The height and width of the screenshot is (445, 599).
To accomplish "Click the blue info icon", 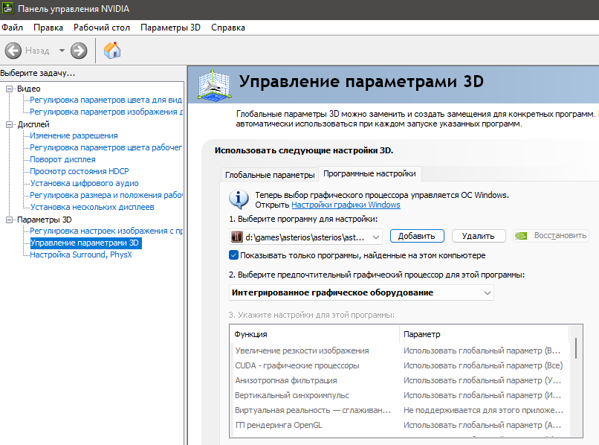I will point(239,199).
